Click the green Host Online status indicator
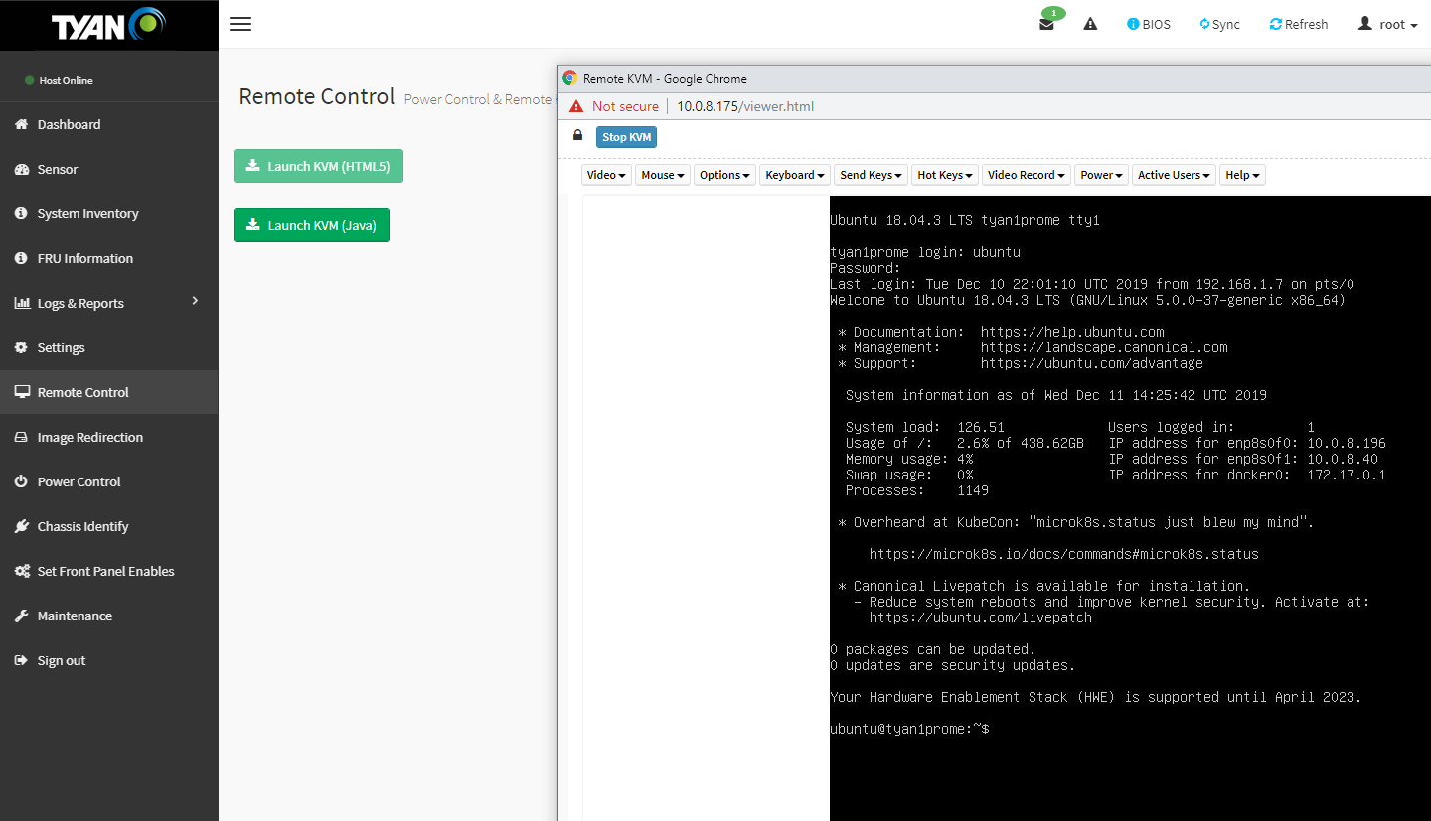The width and height of the screenshot is (1431, 821). (30, 80)
